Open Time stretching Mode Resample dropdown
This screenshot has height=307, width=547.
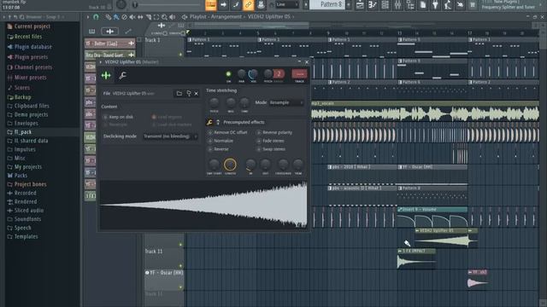coord(286,102)
